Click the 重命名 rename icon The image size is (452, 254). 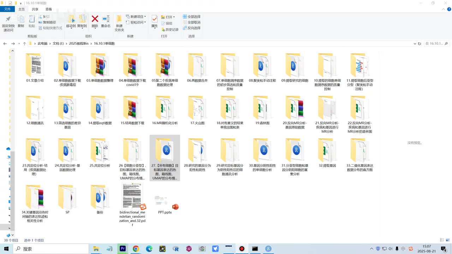tap(106, 19)
